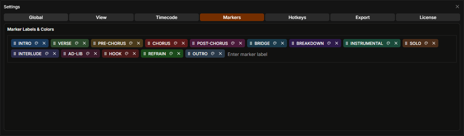Viewport: 464px width, 136px height.
Task: Grab the drag handle on INTERLUDE tag
Action: point(15,54)
